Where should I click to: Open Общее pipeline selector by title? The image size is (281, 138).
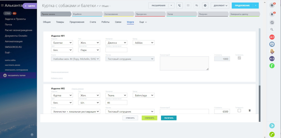coord(106,6)
